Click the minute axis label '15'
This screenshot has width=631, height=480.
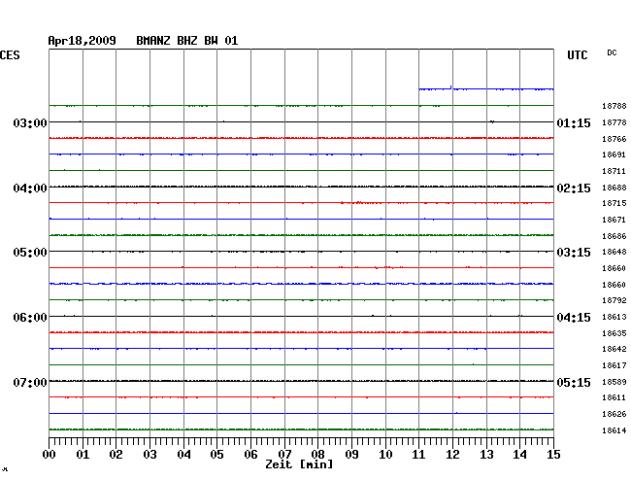pos(553,455)
